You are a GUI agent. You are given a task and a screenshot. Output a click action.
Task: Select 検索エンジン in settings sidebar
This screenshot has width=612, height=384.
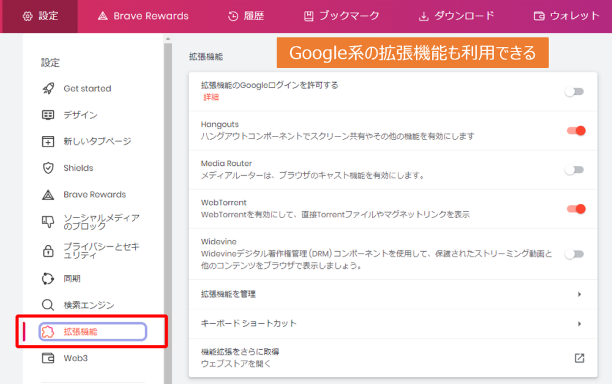pos(89,305)
